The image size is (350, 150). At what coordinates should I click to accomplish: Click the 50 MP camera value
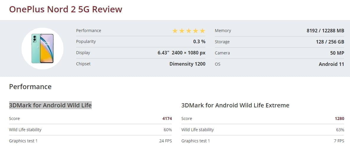pyautogui.click(x=337, y=53)
